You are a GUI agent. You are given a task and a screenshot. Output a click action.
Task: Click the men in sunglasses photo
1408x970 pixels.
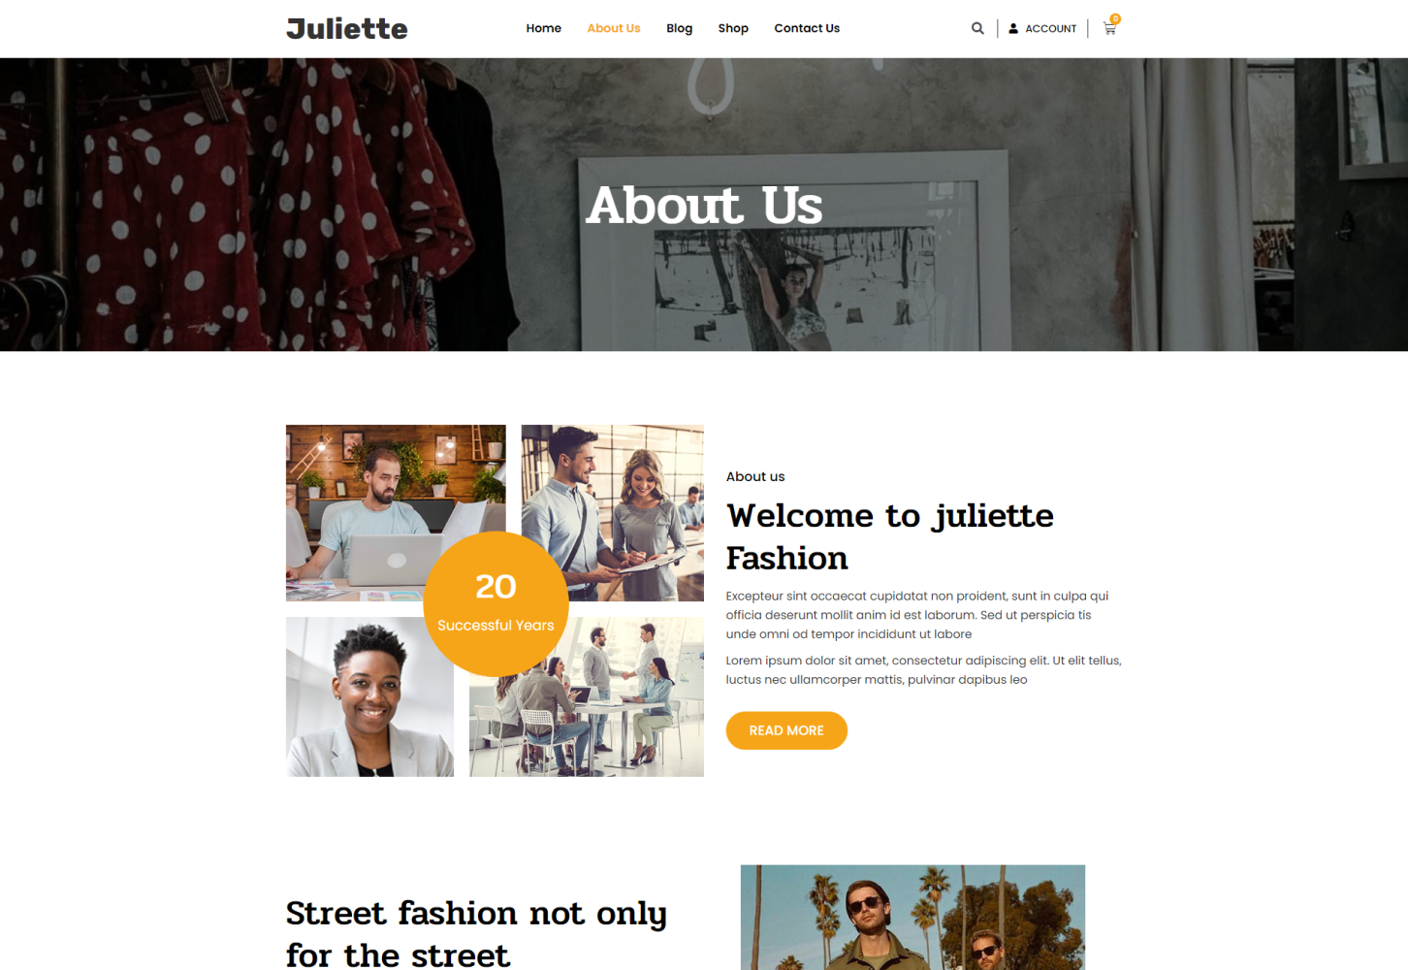pyautogui.click(x=912, y=918)
